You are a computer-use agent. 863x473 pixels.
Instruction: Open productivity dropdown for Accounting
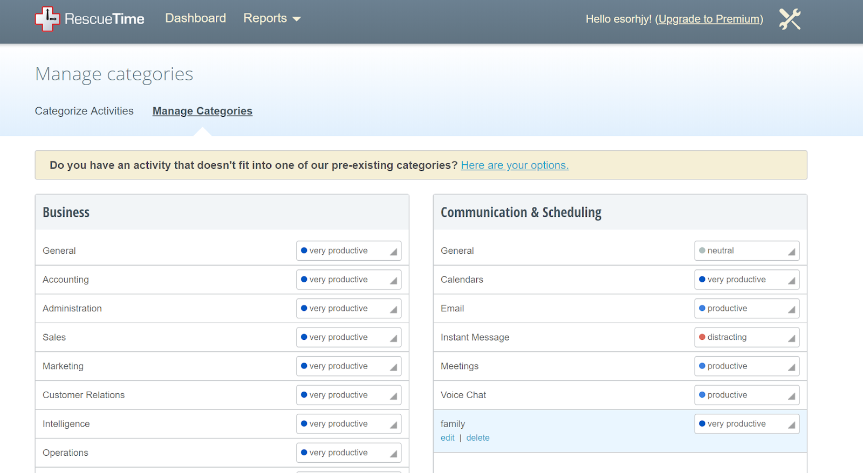tap(348, 280)
